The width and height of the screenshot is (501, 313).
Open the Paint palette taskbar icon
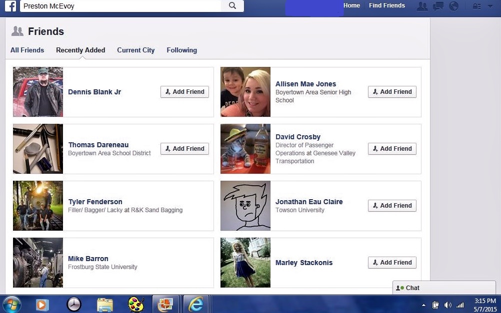(136, 305)
